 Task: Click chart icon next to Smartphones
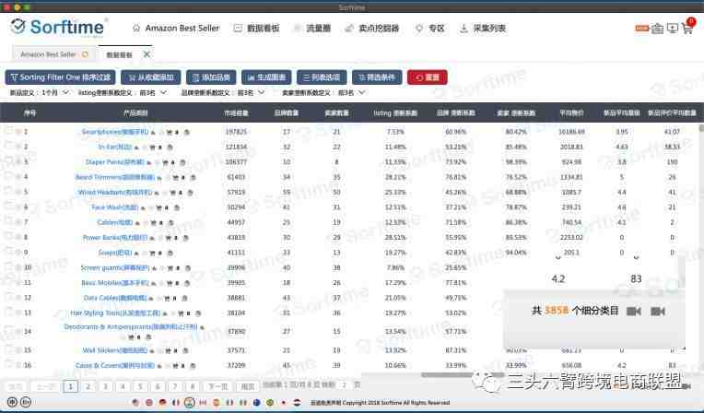pos(153,132)
